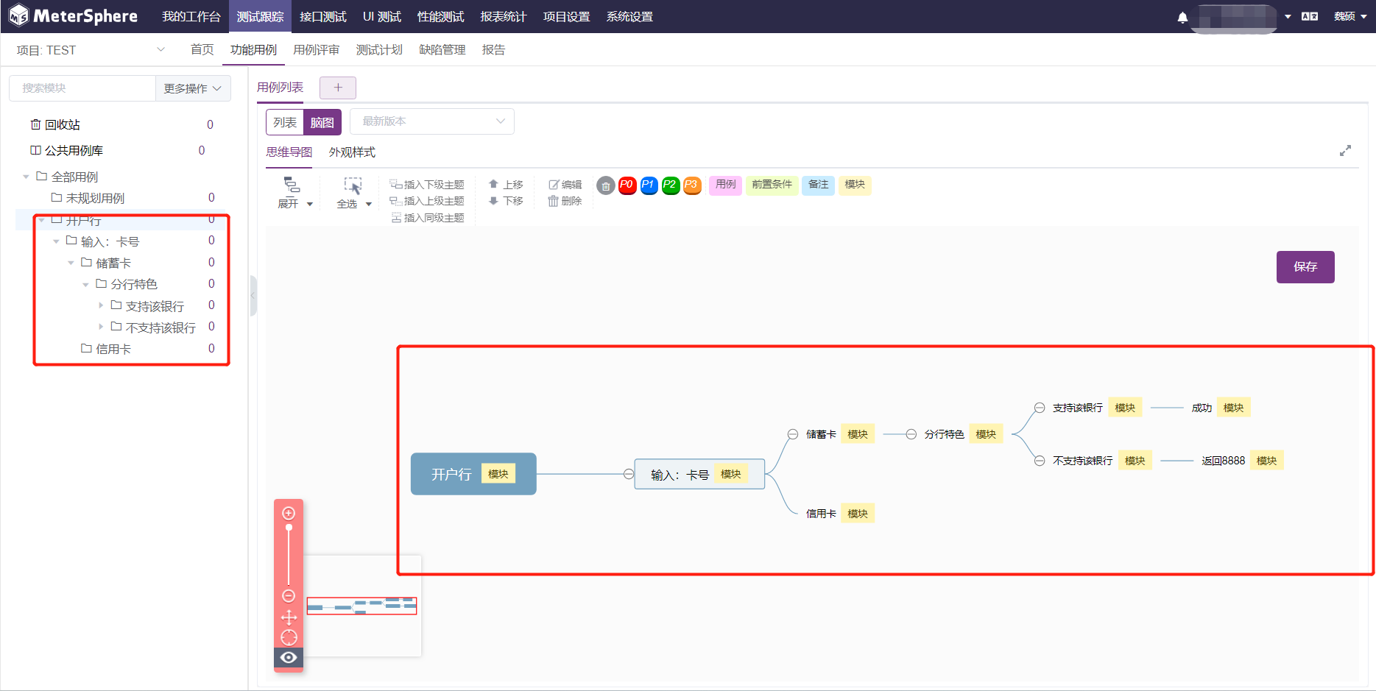Switch to the 外观样式 tab
The image size is (1376, 691).
(x=352, y=152)
